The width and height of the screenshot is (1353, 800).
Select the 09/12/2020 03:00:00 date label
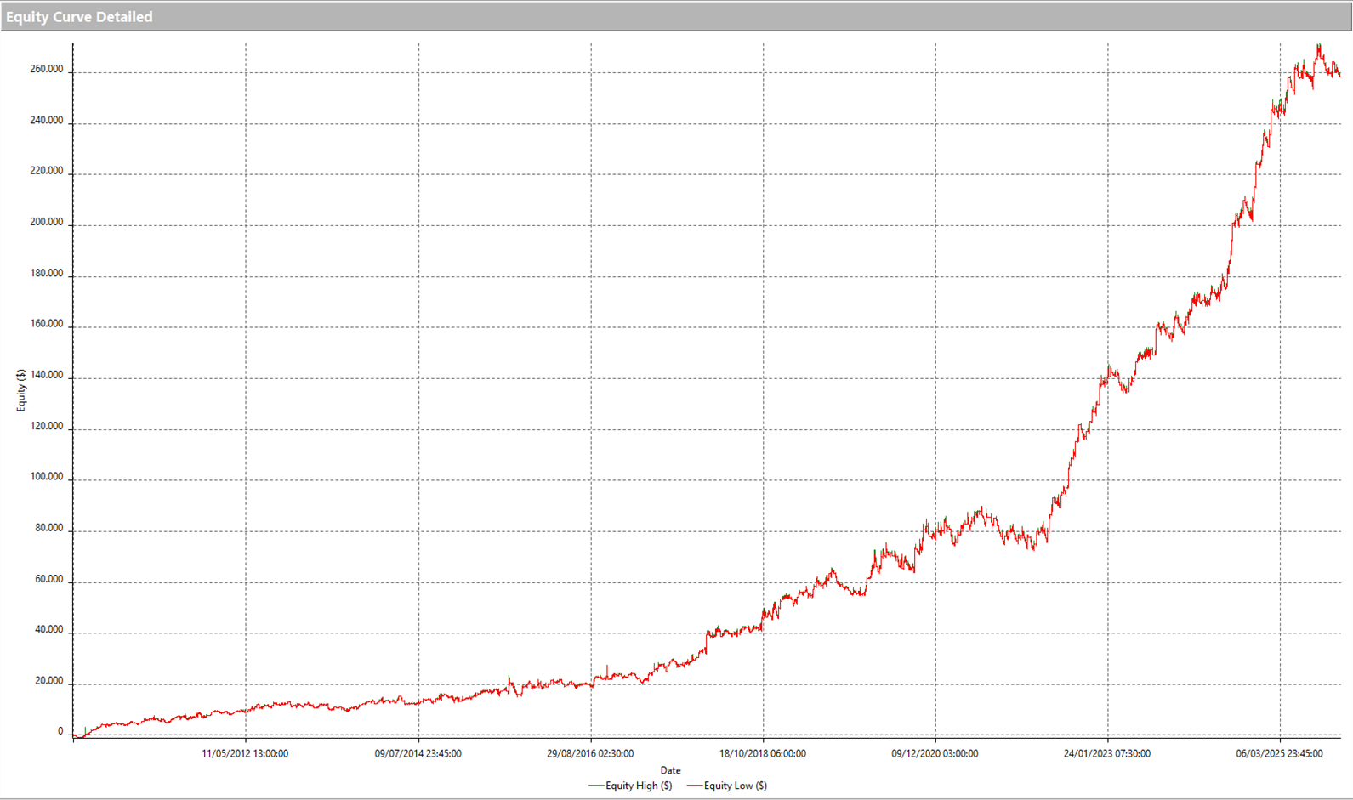935,753
